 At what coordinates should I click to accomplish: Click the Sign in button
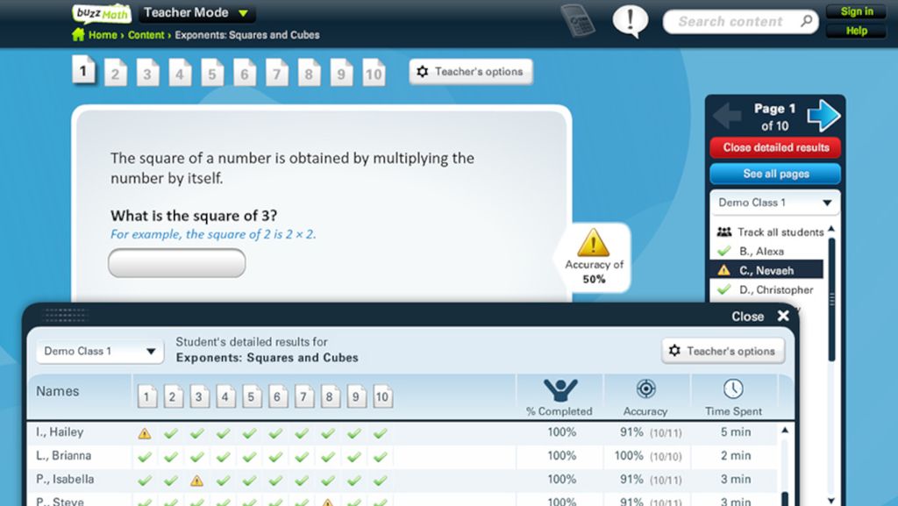(856, 11)
